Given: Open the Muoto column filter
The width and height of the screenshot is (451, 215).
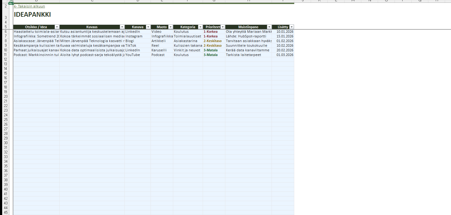Looking at the screenshot, I should 170,27.
